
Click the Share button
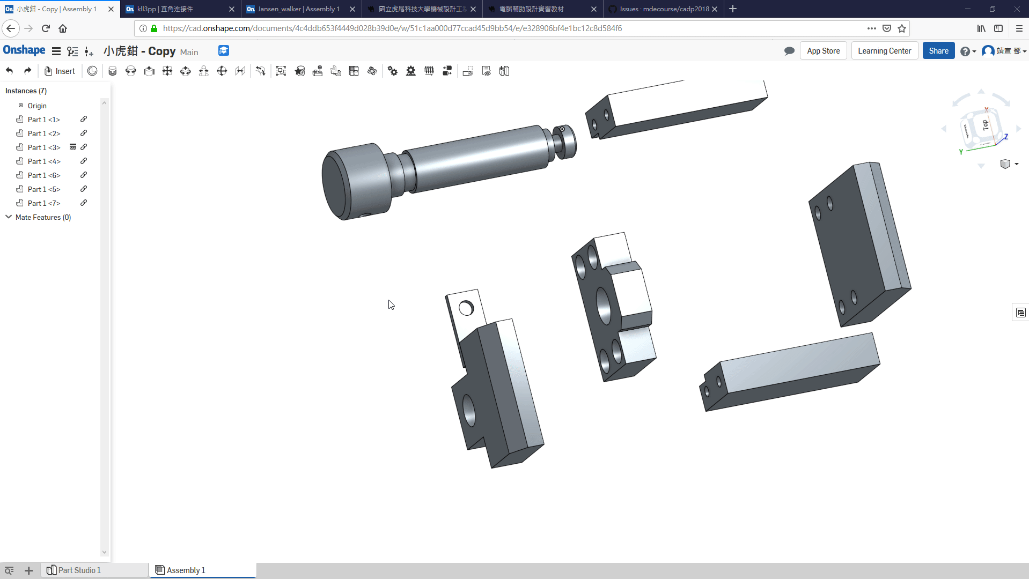coord(938,51)
